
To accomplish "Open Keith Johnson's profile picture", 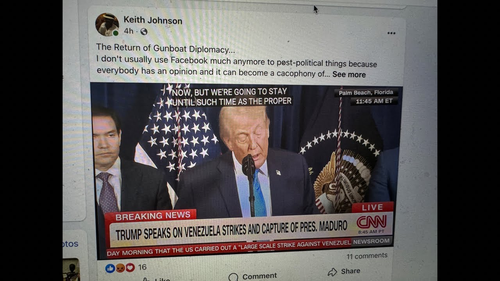I will point(107,25).
